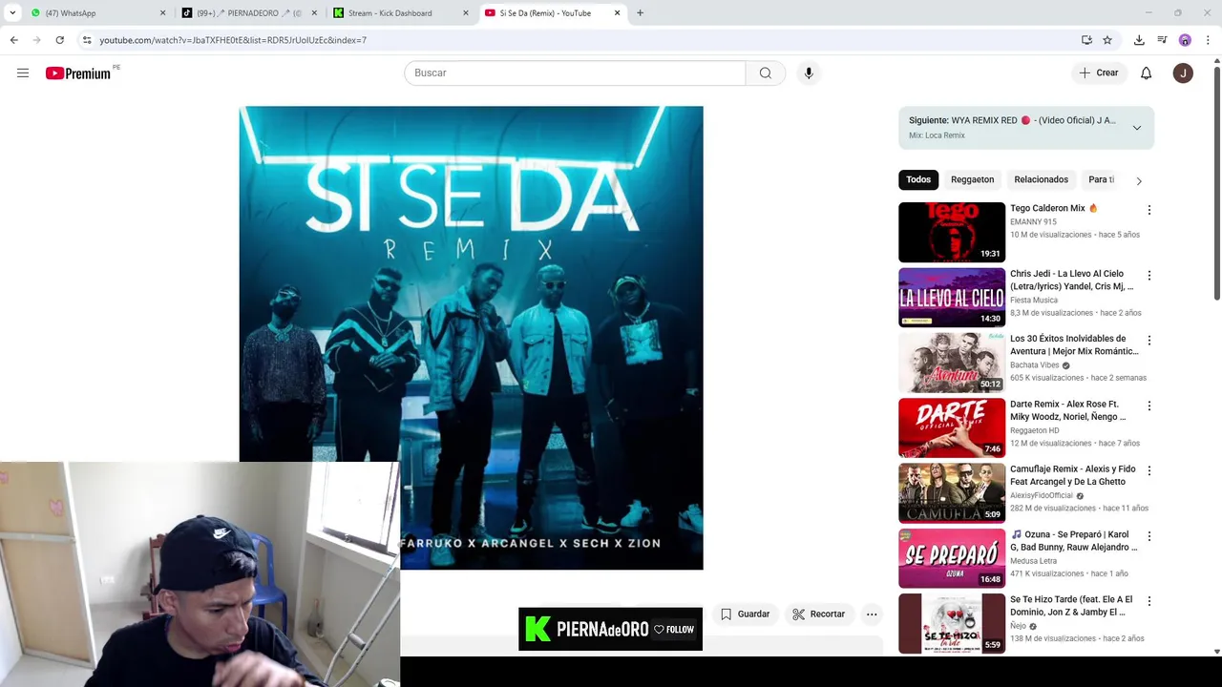Open La Llevo Al Cielo video thumbnail
Image resolution: width=1222 pixels, height=687 pixels.
coord(952,298)
